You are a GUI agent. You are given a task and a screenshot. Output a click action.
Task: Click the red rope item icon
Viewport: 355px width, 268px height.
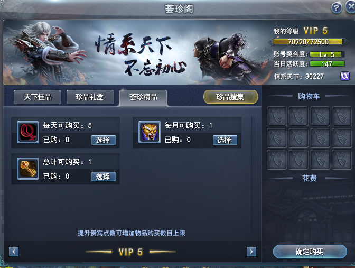pos(28,132)
